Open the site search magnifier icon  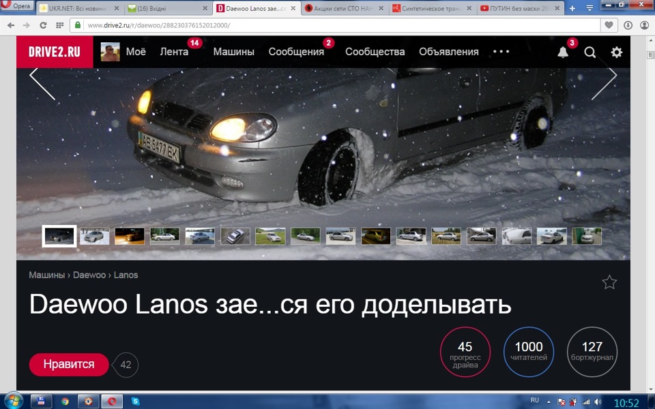tap(589, 52)
